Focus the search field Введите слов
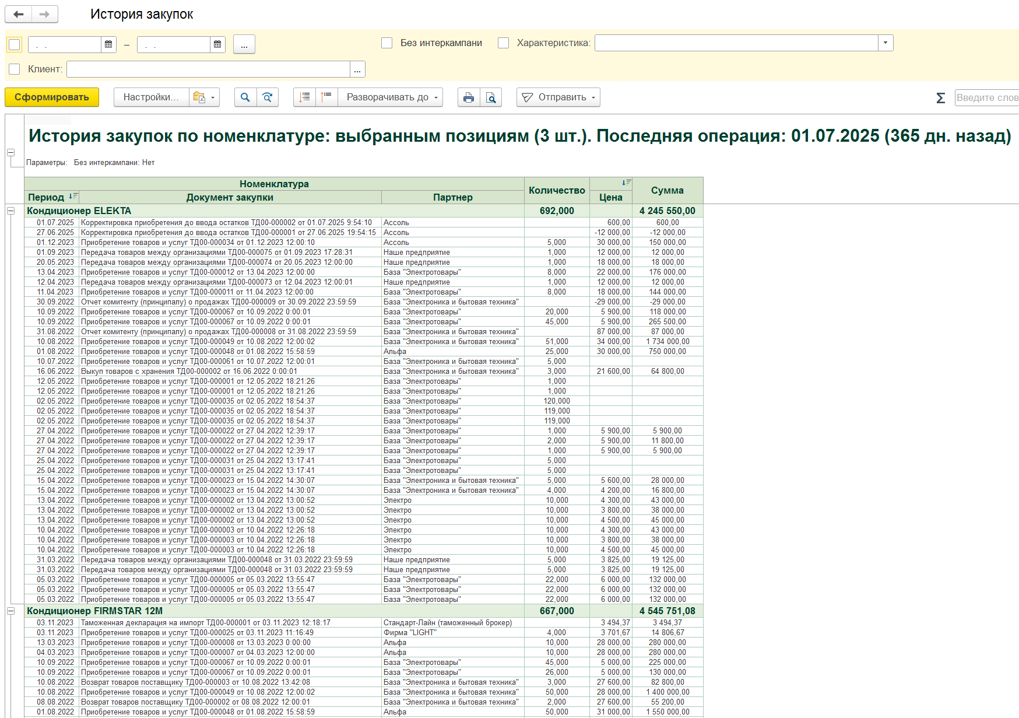 click(x=986, y=97)
